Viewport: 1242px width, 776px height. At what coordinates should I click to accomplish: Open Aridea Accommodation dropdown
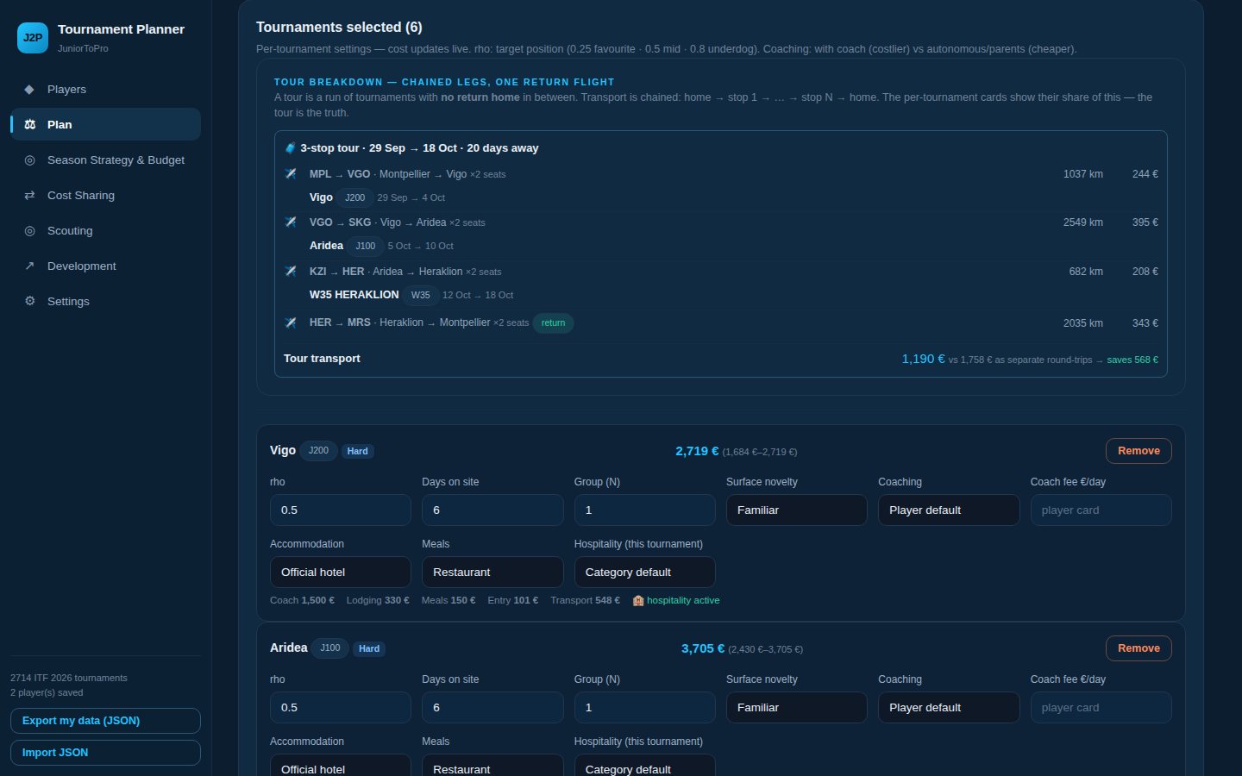click(340, 766)
